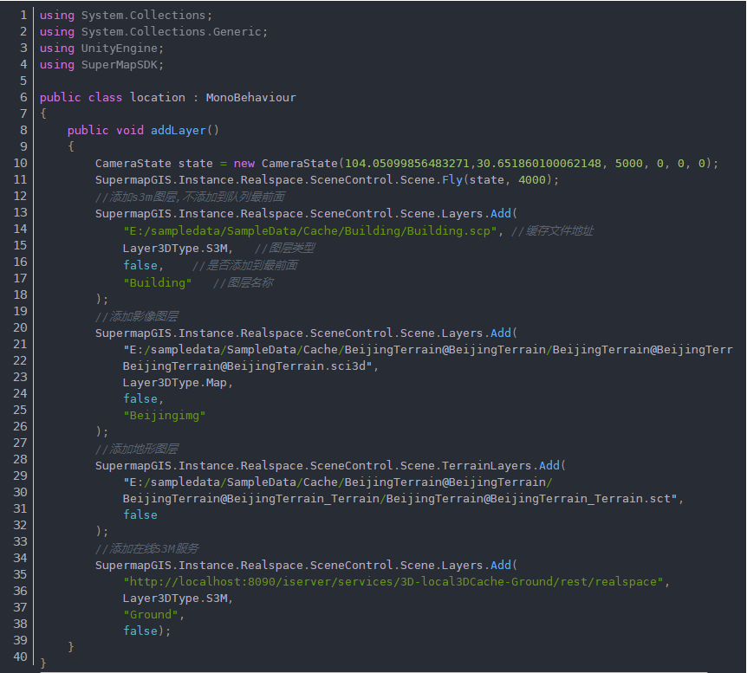The image size is (747, 673).
Task: Click 'Add' on line 35
Action: click(501, 565)
